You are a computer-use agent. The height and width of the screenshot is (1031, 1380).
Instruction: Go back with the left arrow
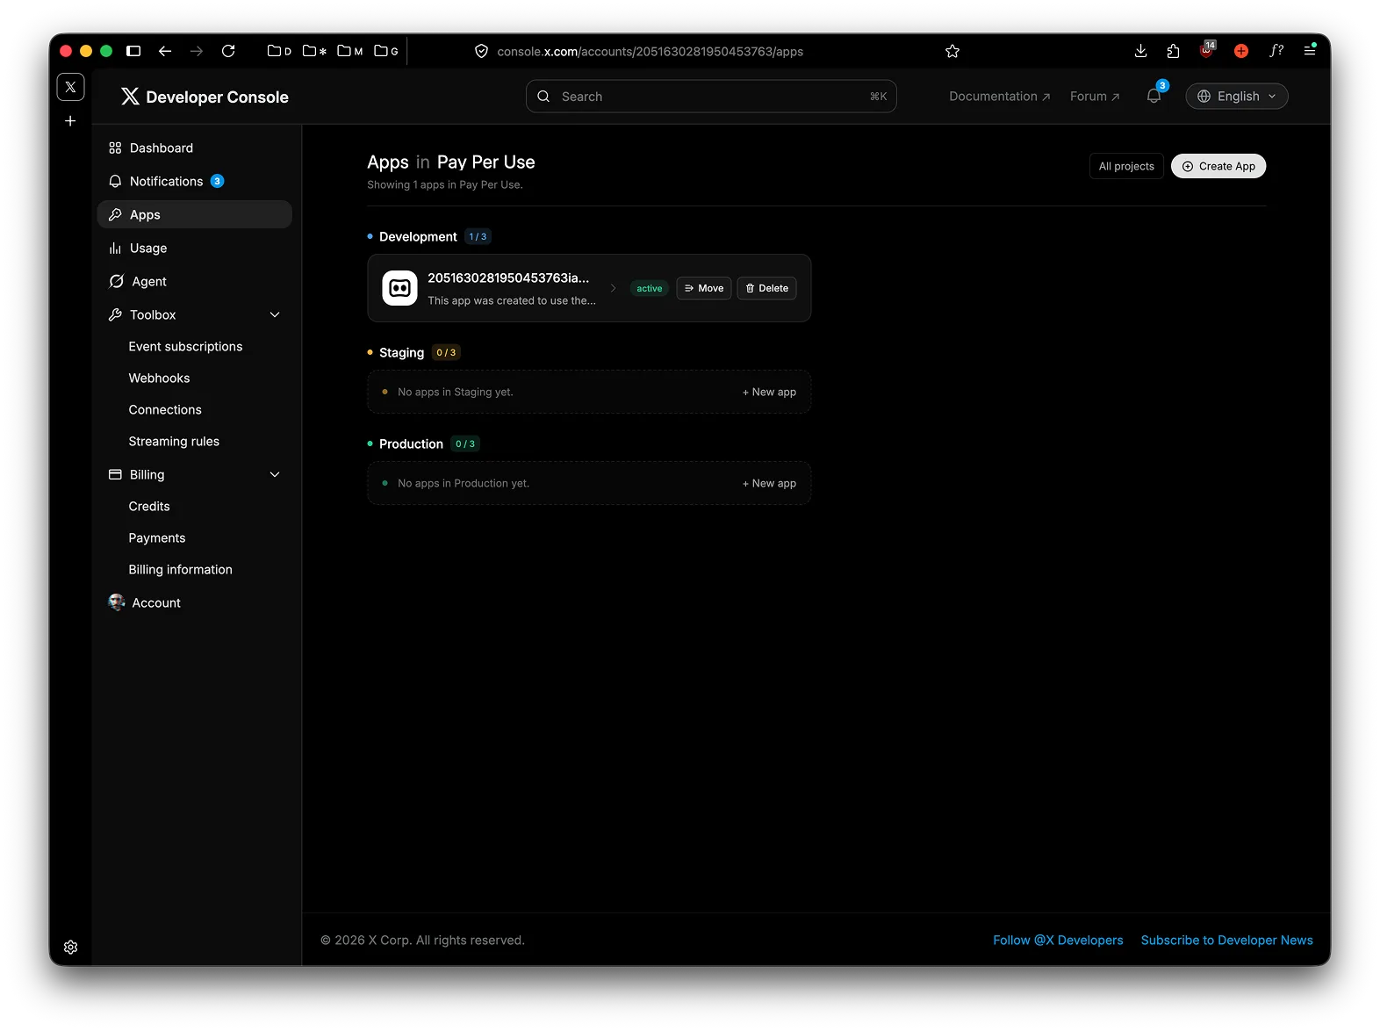(165, 51)
